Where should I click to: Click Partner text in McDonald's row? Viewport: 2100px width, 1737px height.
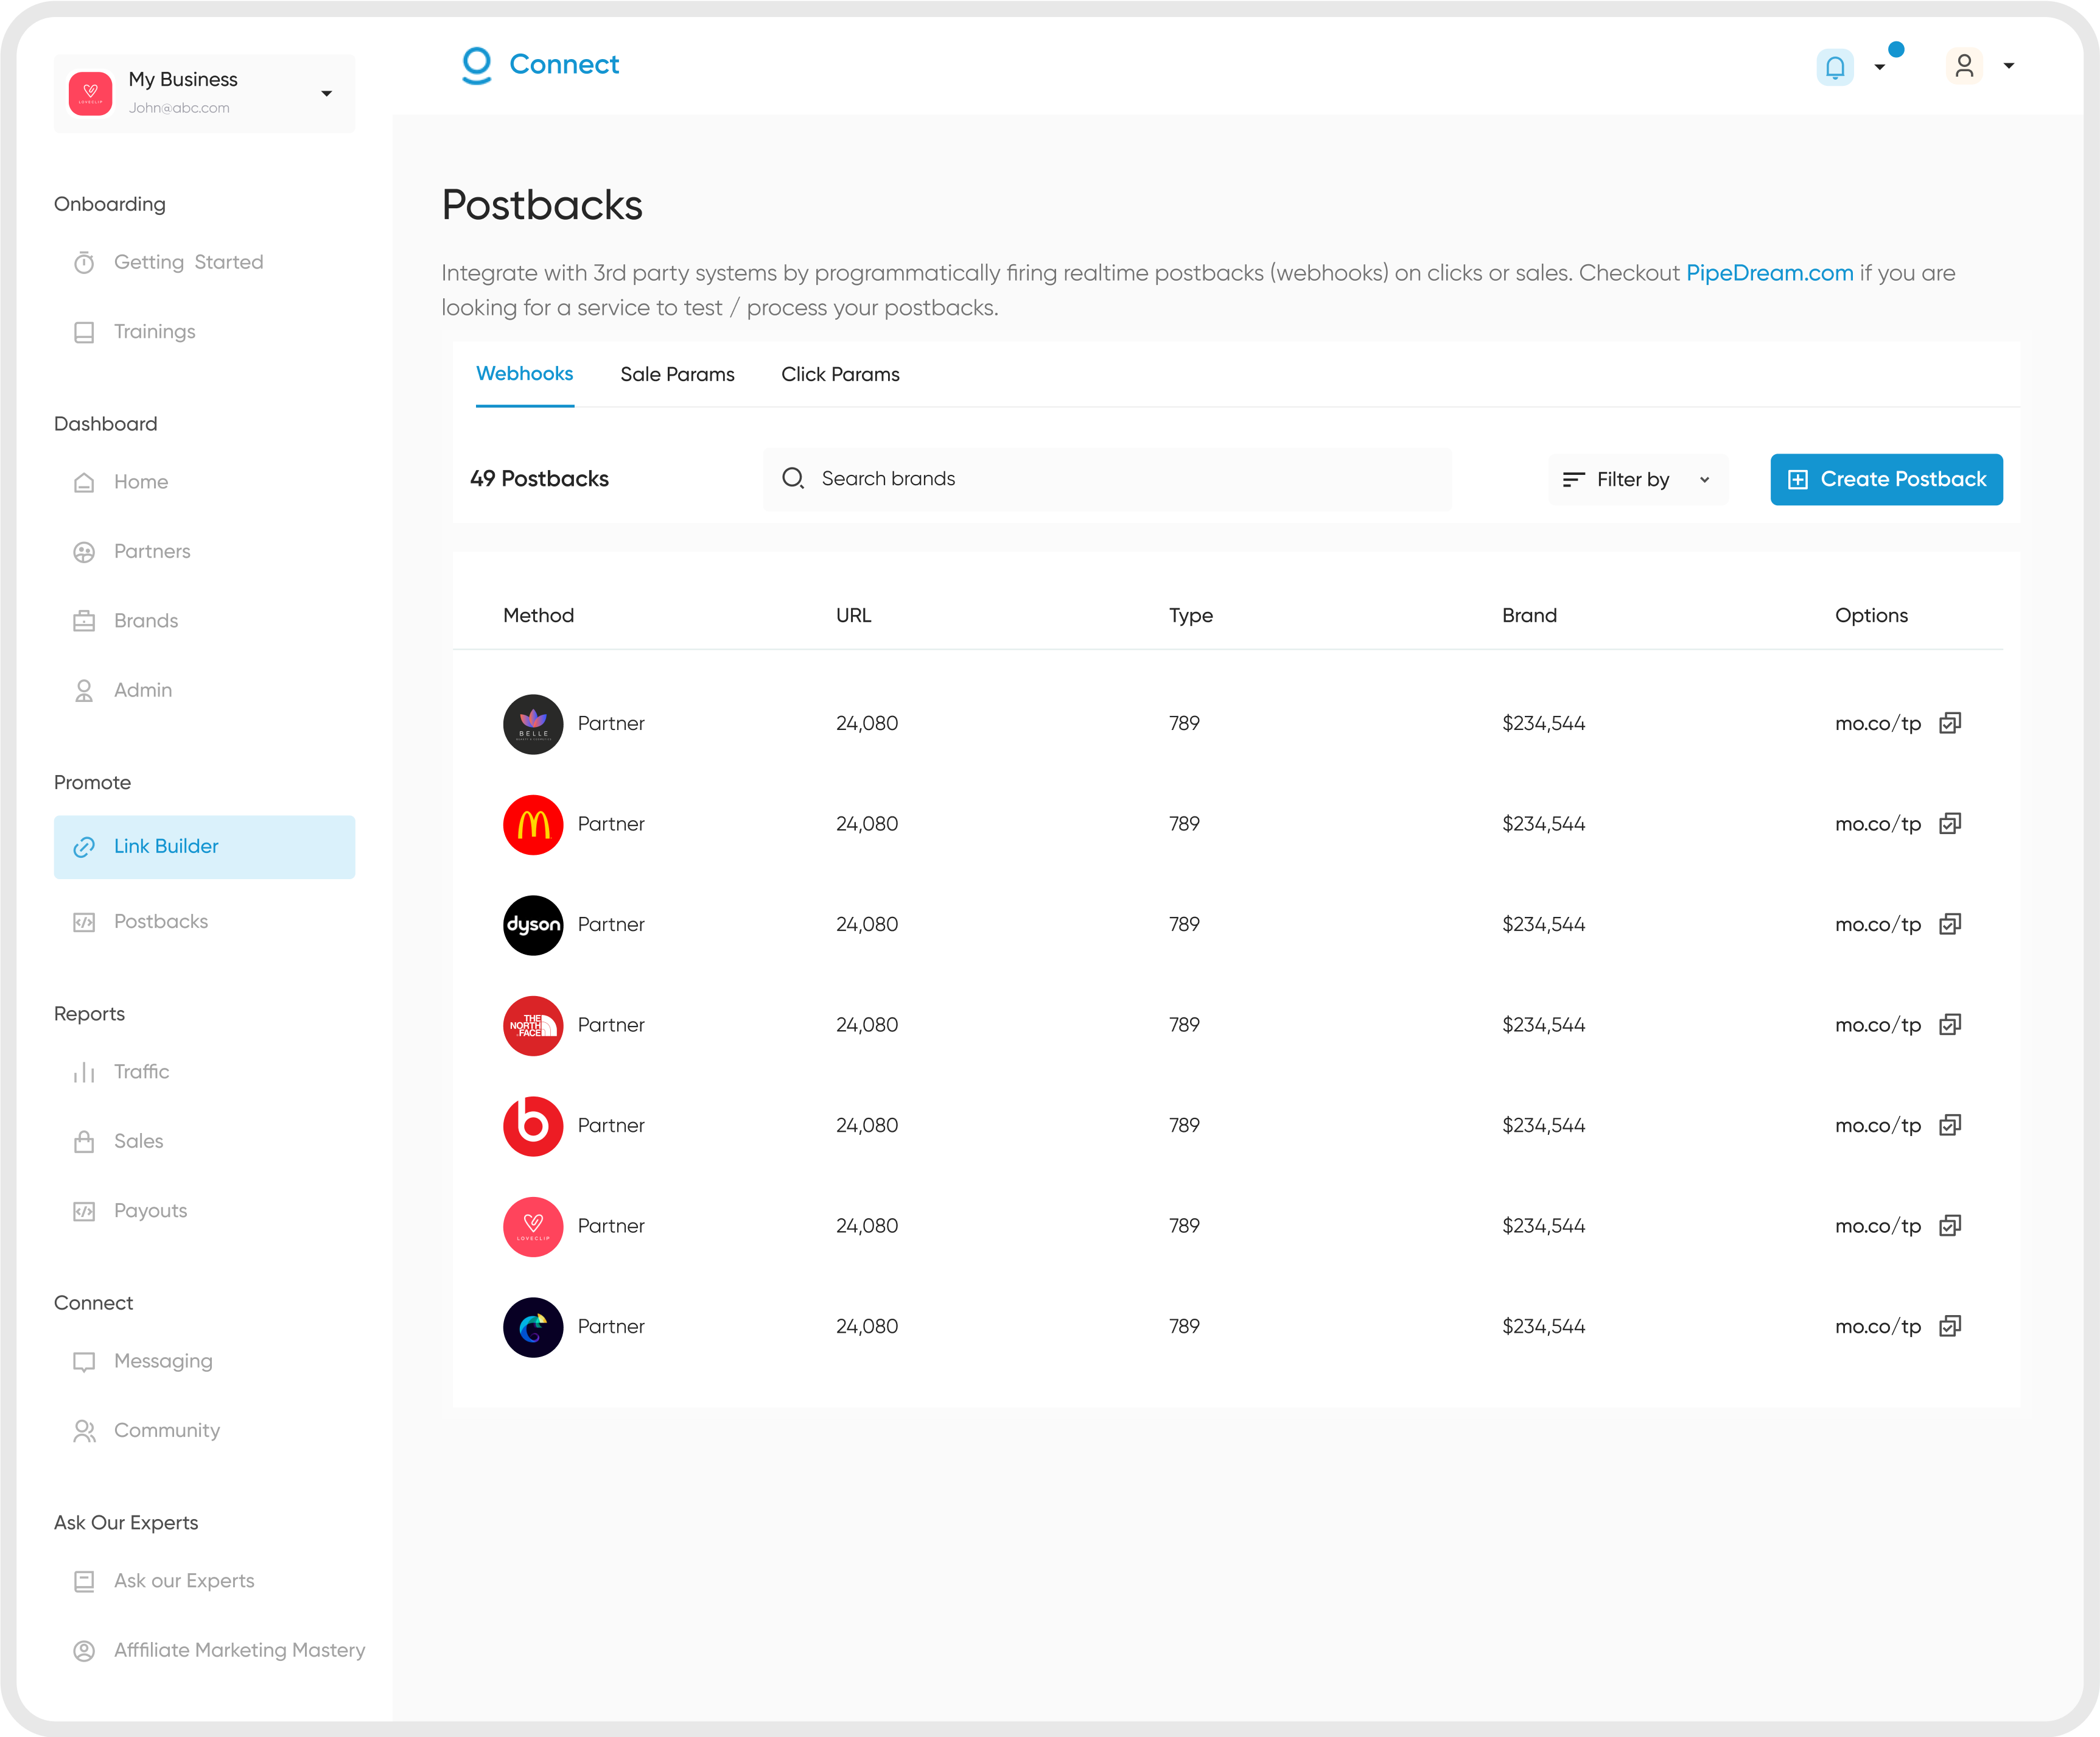[611, 824]
